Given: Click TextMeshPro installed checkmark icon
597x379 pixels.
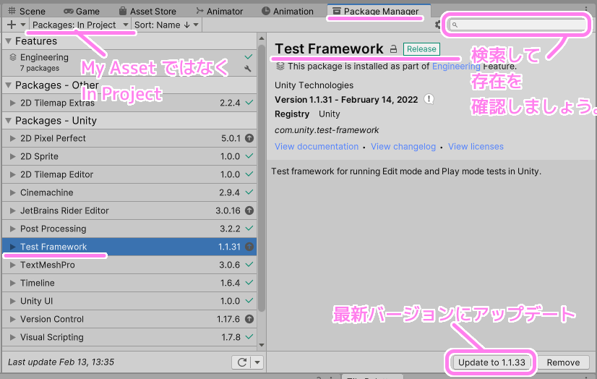Looking at the screenshot, I should tap(249, 264).
